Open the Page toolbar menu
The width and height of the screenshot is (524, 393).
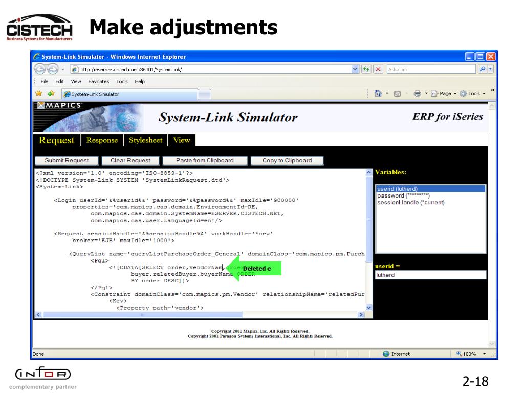(444, 94)
